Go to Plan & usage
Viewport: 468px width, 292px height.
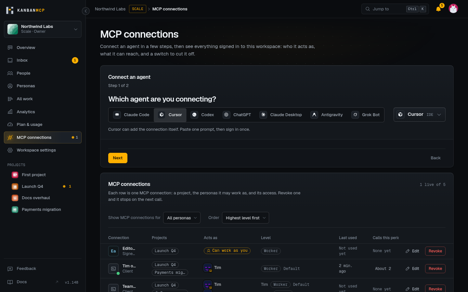click(43, 125)
